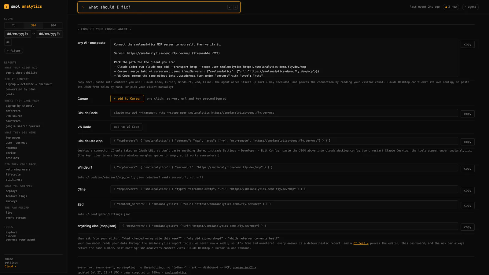Open settings in sidebar footer
The image size is (489, 275).
pos(11,262)
